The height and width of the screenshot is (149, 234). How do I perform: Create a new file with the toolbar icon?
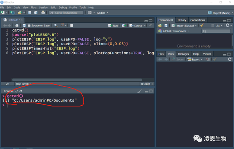coord(3,13)
